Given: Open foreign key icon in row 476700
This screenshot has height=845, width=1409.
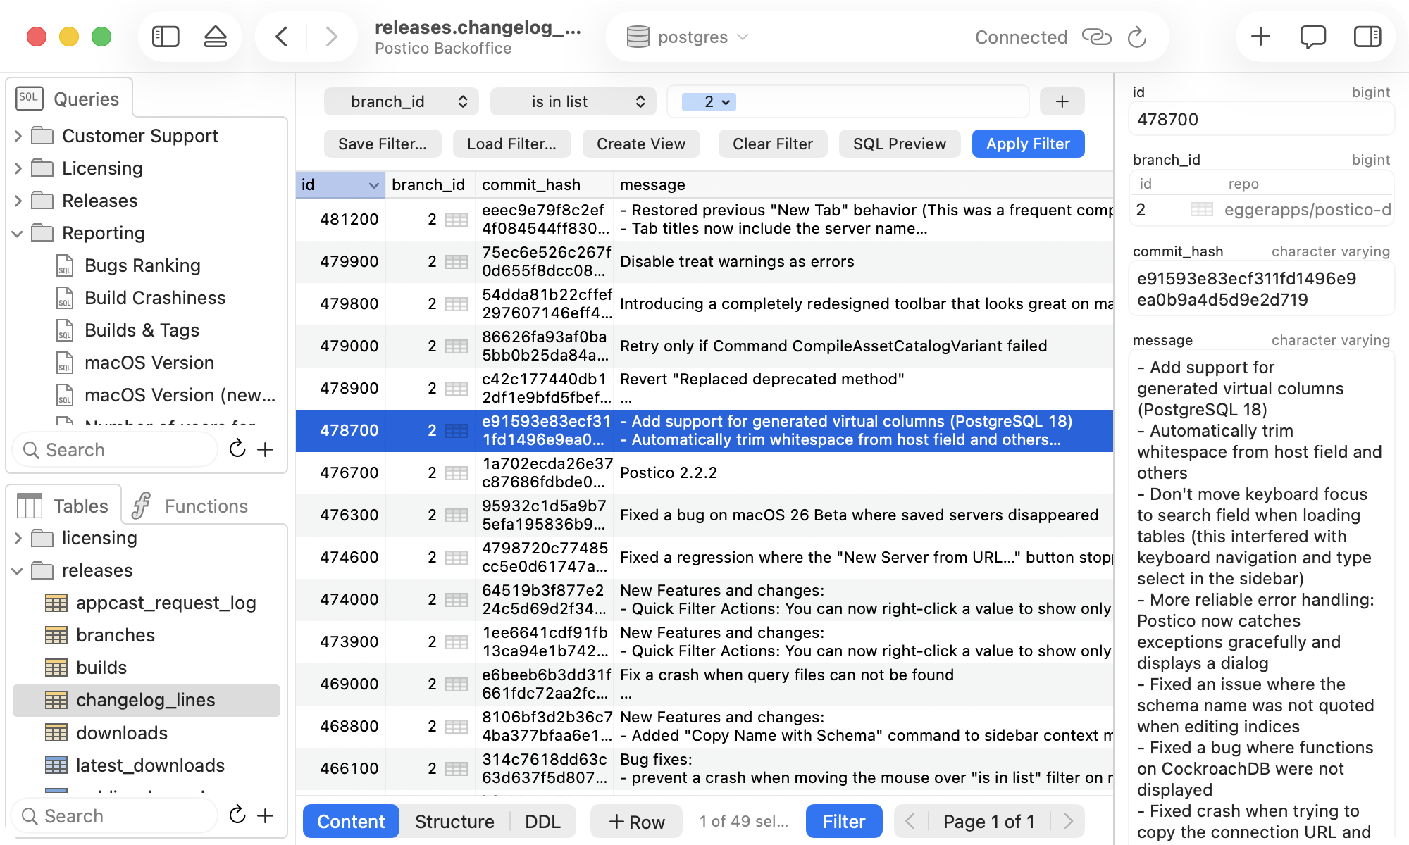Looking at the screenshot, I should (x=457, y=472).
